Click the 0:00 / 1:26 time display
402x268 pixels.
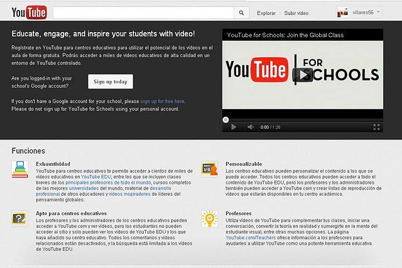[x=270, y=127]
